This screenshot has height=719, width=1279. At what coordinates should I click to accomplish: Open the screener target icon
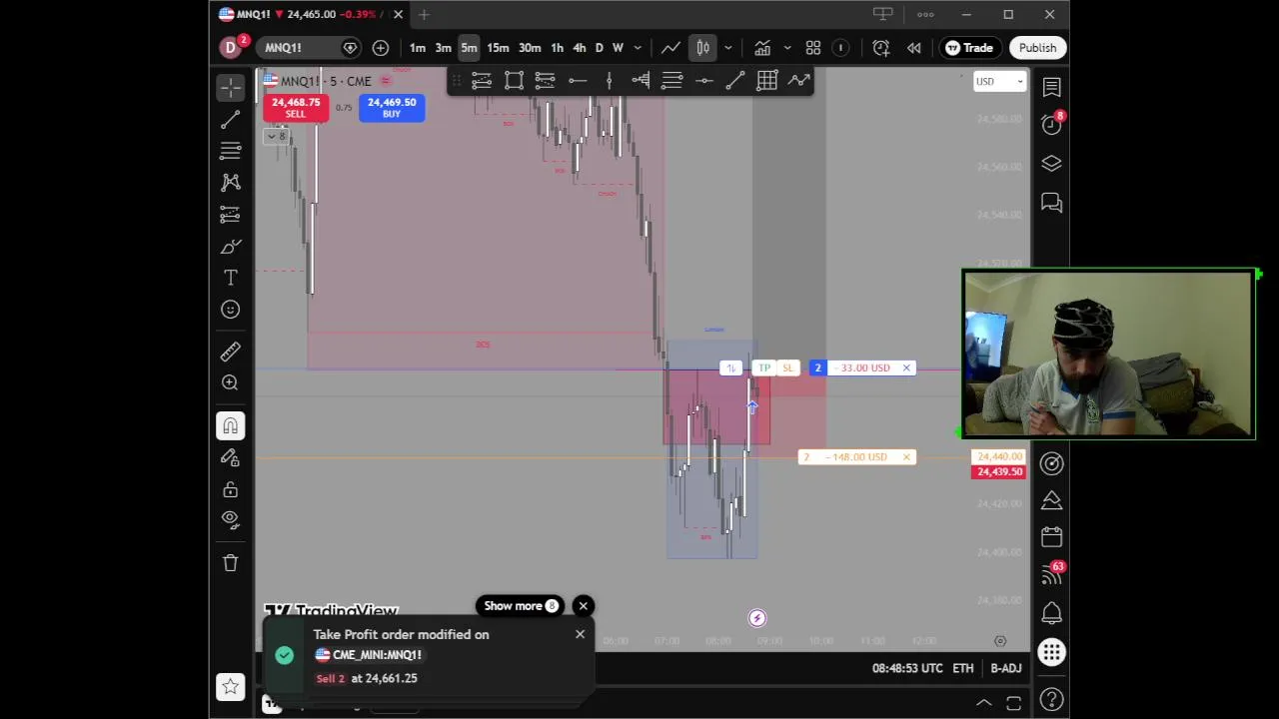(x=1051, y=463)
